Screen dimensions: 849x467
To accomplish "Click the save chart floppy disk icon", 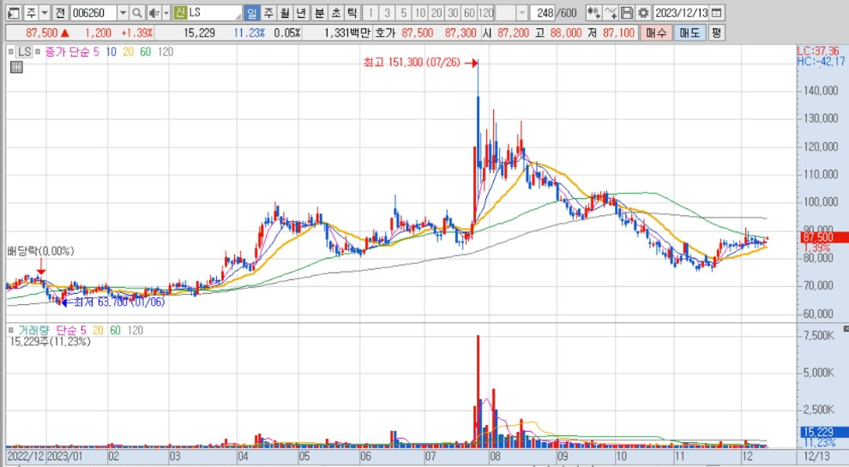I will click(627, 13).
